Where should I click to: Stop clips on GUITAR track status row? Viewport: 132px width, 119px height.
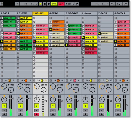(115, 81)
